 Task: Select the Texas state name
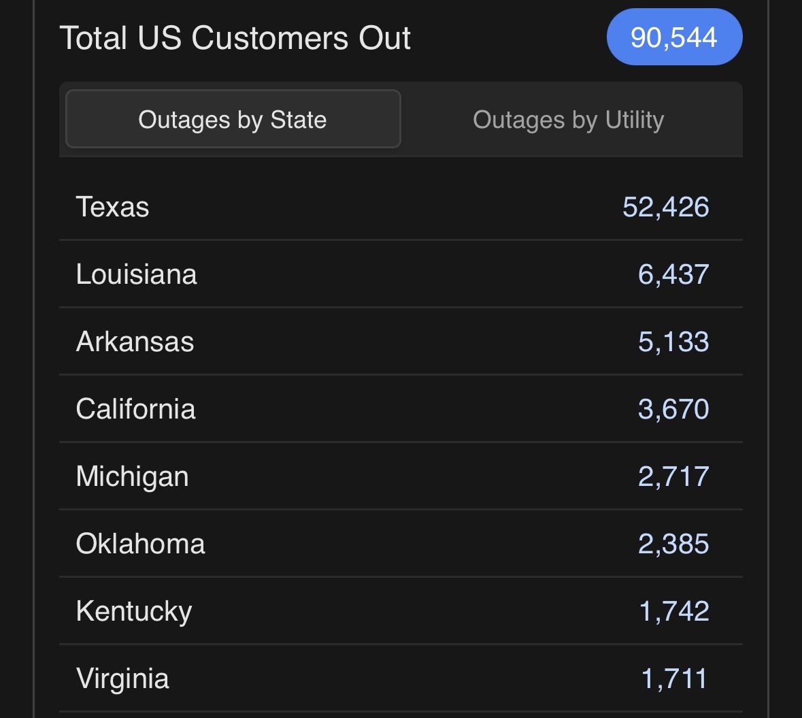112,207
